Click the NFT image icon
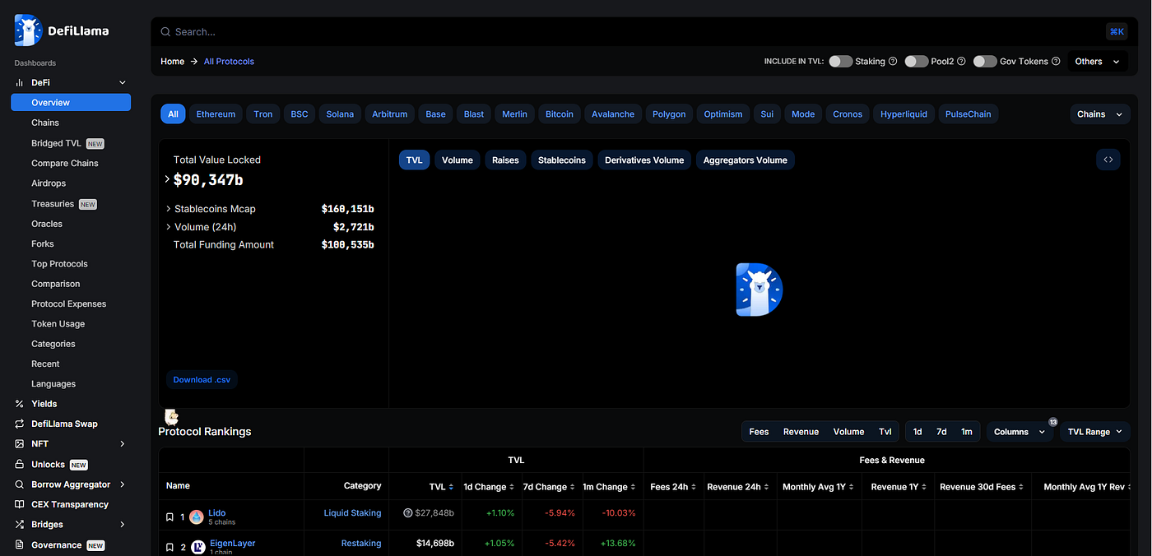Screen dimensions: 1152x556 coord(19,444)
